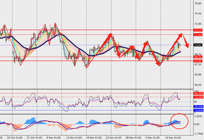Image resolution: width=204 pixels, height=140 pixels.
Task: Click the 25 Oct 01:00 date label
Action: pyautogui.click(x=15, y=138)
